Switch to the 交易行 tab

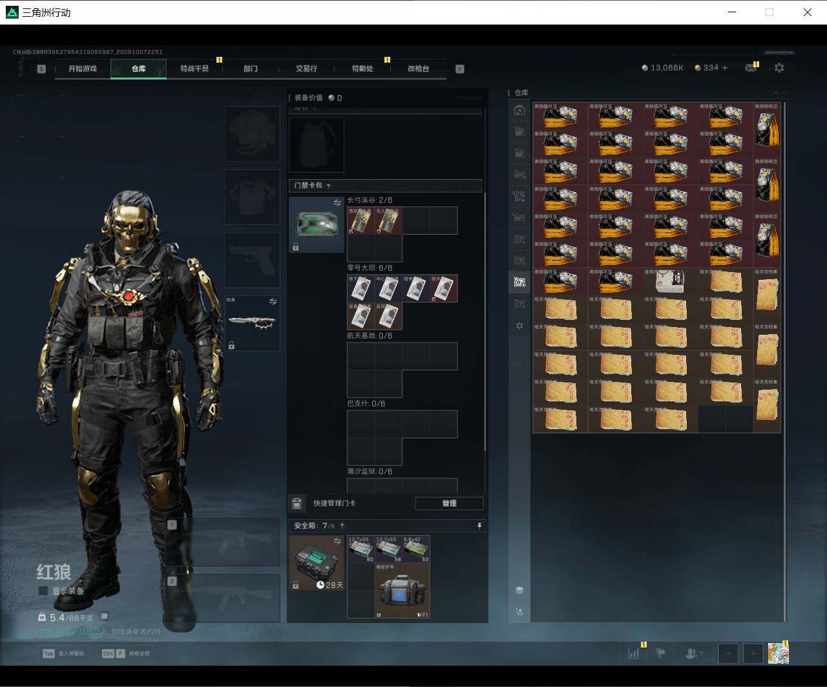(x=306, y=69)
